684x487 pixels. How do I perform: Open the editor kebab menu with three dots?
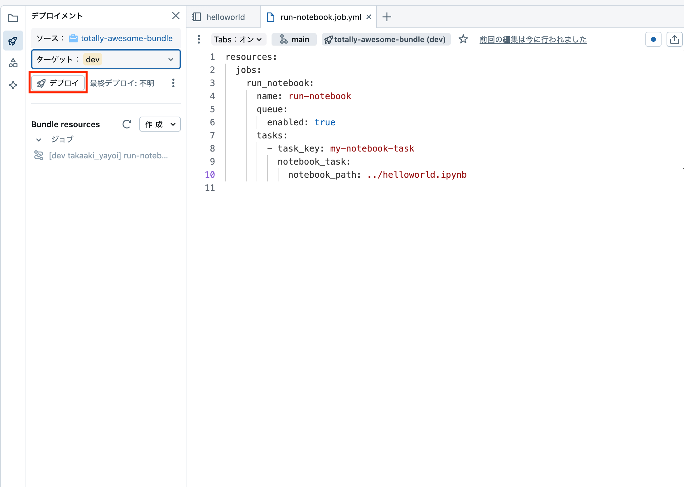pyautogui.click(x=199, y=39)
